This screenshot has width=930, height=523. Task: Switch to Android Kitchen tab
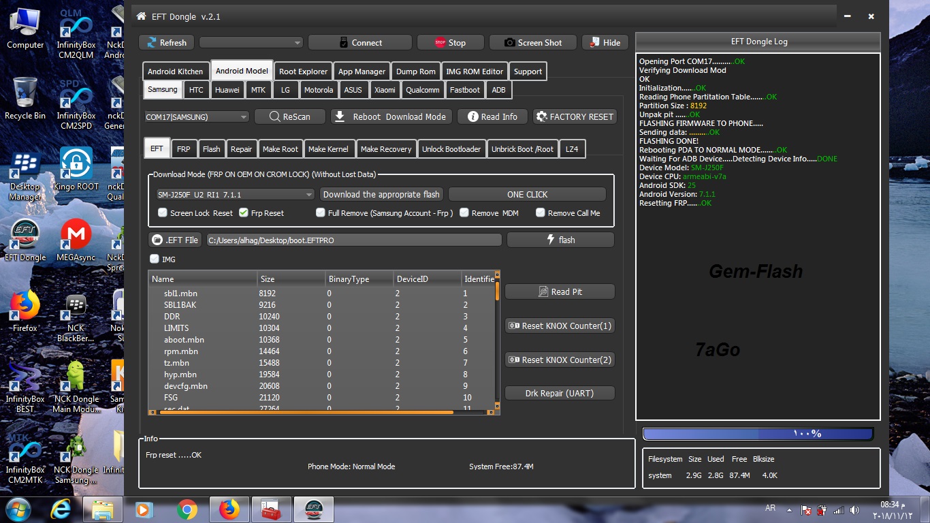(175, 72)
